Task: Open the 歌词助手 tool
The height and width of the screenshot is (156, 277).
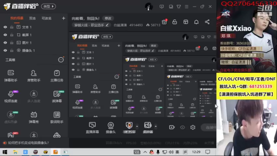Action: pos(57,118)
